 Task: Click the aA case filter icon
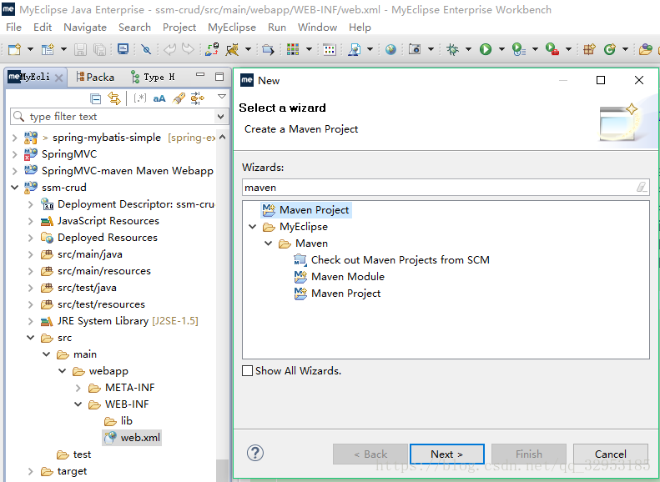coord(159,99)
